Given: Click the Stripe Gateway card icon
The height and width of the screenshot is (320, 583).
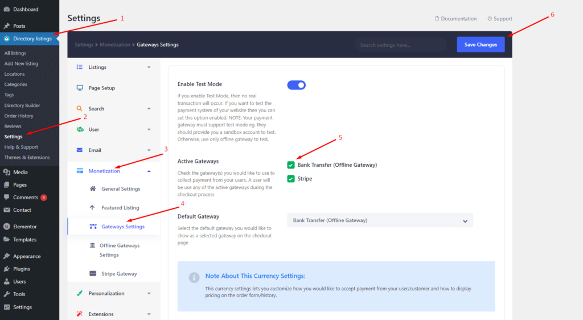Looking at the screenshot, I should coord(93,273).
